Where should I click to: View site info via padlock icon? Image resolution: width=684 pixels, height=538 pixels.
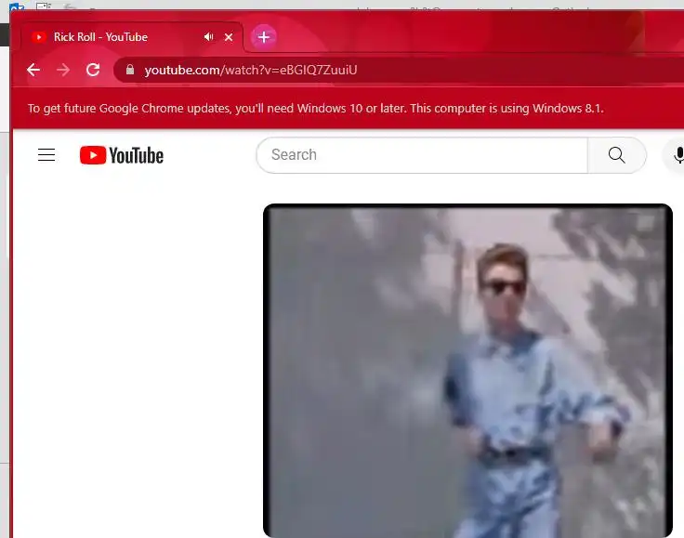pyautogui.click(x=130, y=70)
